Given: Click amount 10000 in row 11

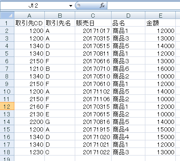Looking at the screenshot, I should [161, 99].
